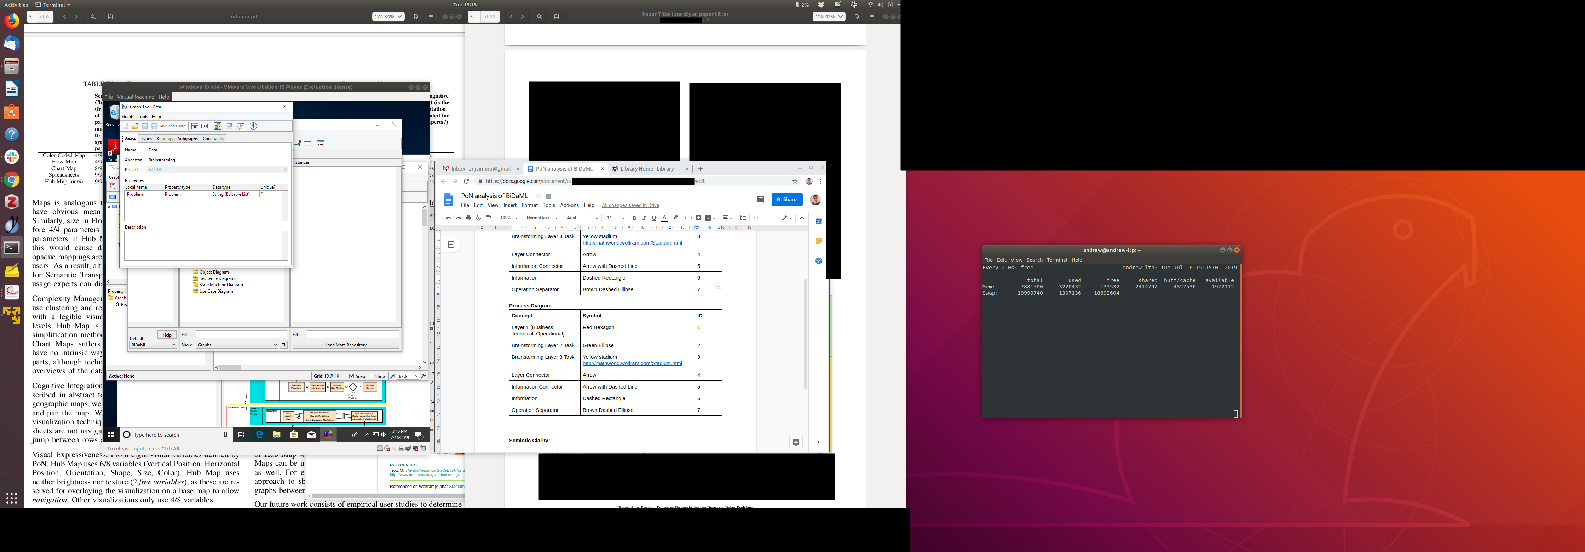
Task: Click the paint format roller icon
Action: pyautogui.click(x=489, y=218)
